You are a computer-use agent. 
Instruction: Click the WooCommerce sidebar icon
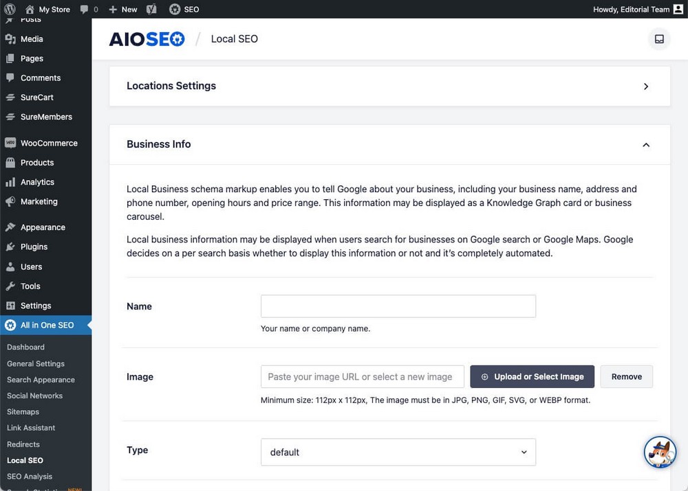[10, 144]
